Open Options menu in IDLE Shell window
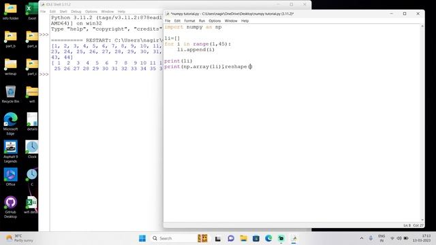 pos(91,12)
